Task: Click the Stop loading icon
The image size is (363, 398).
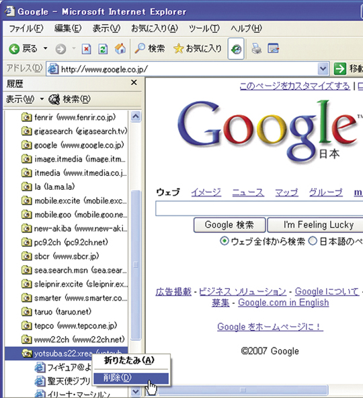Action: point(86,48)
